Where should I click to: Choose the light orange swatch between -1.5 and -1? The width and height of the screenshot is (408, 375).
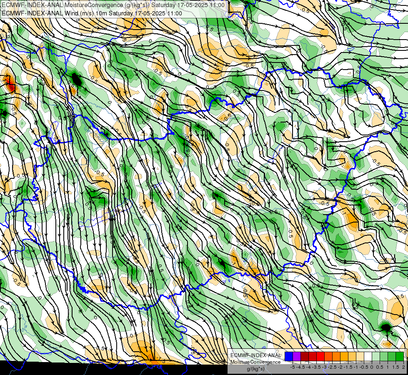[x=352, y=356]
